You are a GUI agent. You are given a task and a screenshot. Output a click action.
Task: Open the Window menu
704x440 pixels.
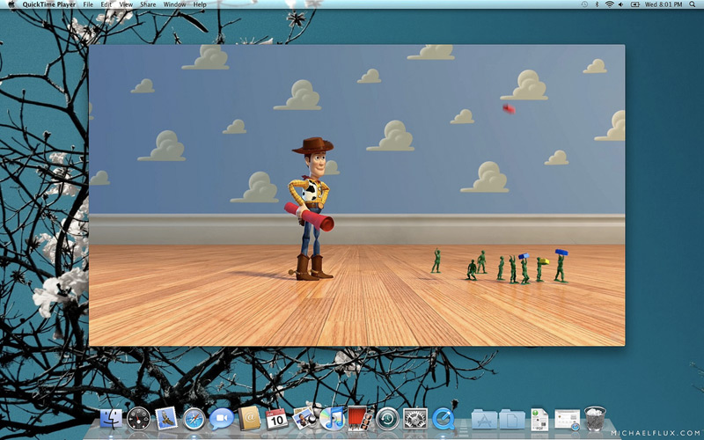(174, 4)
